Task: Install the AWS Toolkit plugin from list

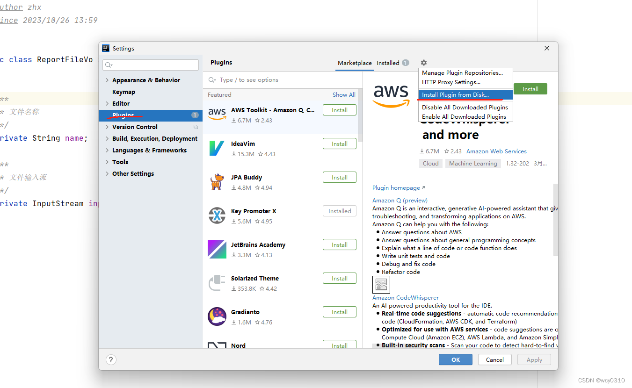Action: click(340, 110)
